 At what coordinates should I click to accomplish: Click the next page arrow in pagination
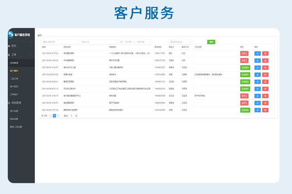(59, 116)
